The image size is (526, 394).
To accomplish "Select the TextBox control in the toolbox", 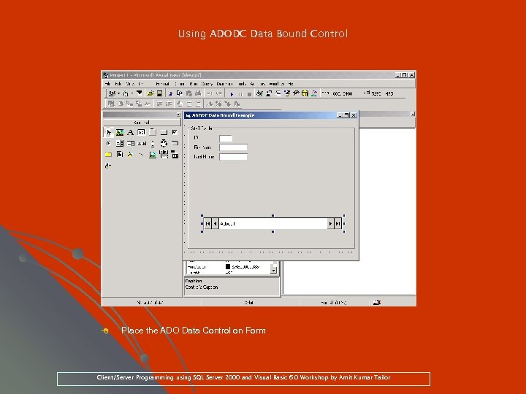I will click(x=142, y=132).
